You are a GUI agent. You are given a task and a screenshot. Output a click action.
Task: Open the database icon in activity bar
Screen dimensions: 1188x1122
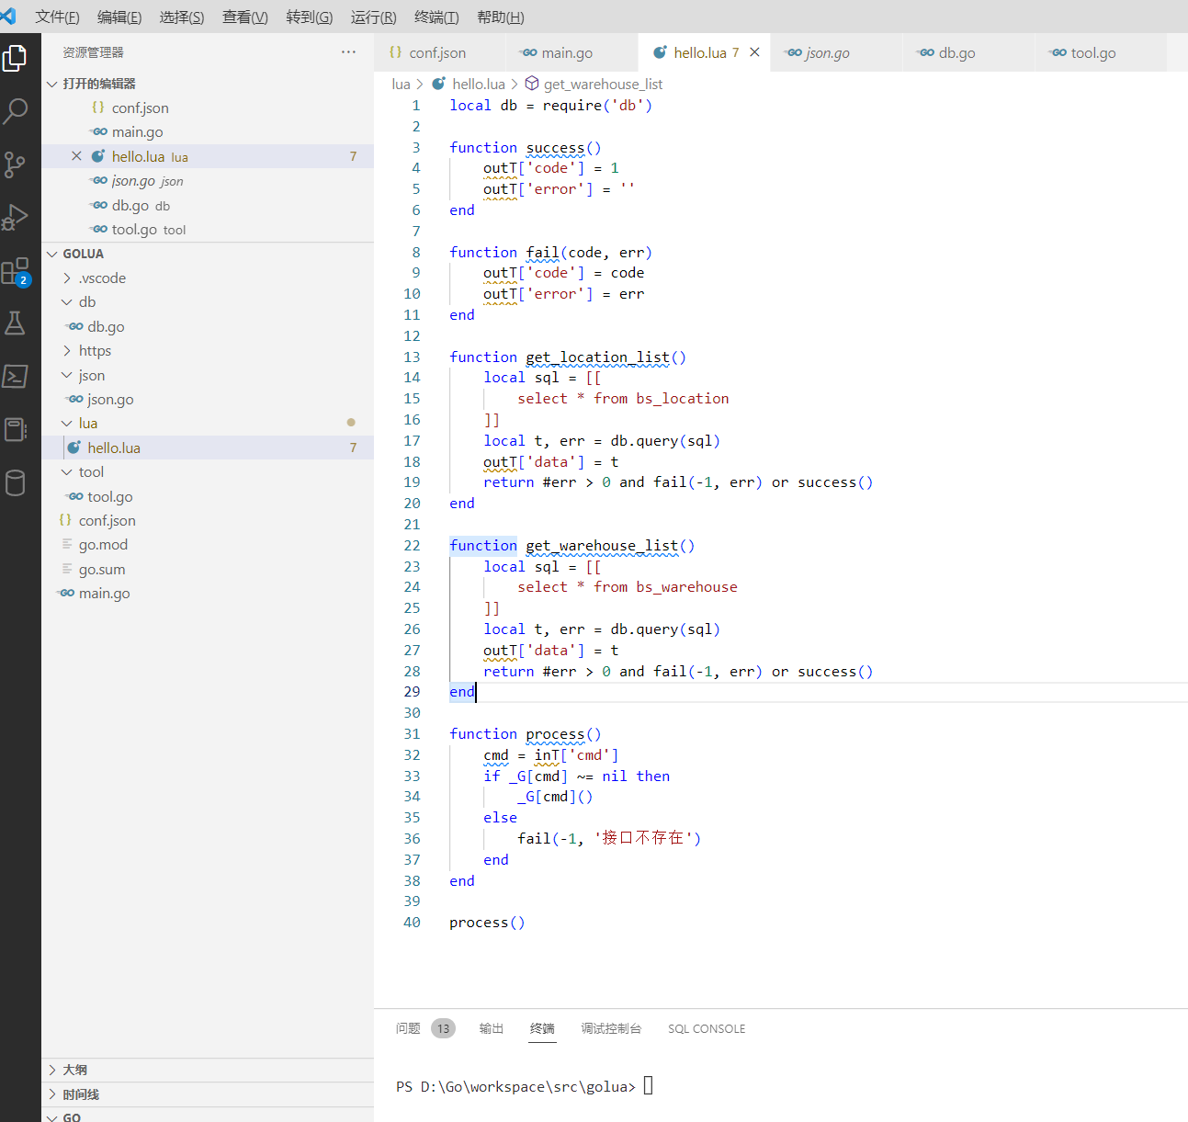tap(16, 482)
